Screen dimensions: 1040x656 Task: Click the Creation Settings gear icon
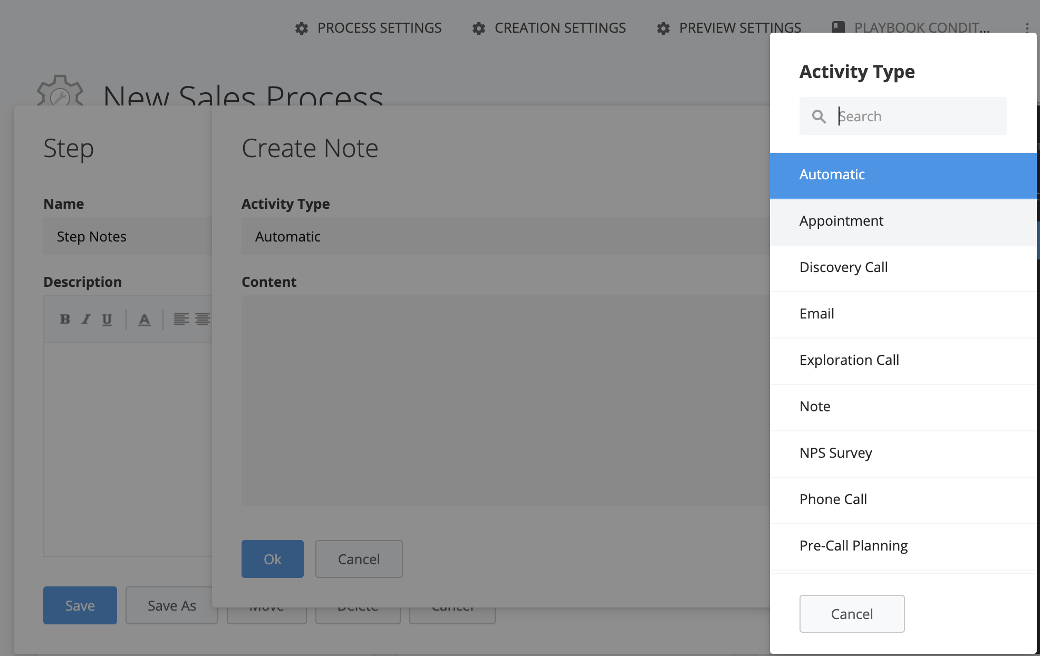(479, 28)
